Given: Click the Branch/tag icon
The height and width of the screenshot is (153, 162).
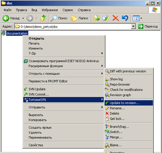Looking at the screenshot, I should pos(107,126).
